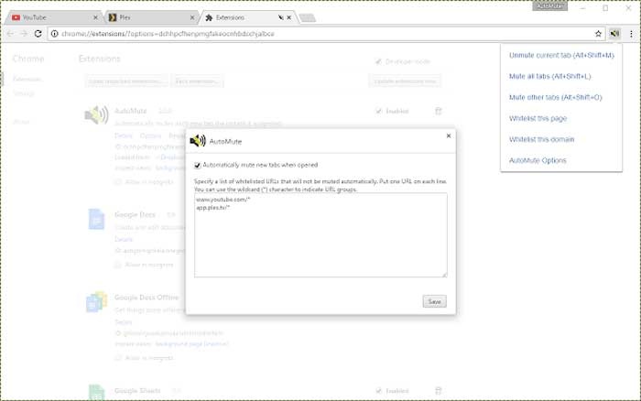This screenshot has height=401, width=641.
Task: Click the AutoMute logo in dialog header
Action: 198,141
